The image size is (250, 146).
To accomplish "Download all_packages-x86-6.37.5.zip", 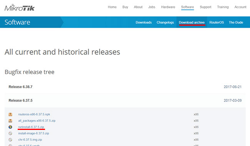I will pos(37,121).
